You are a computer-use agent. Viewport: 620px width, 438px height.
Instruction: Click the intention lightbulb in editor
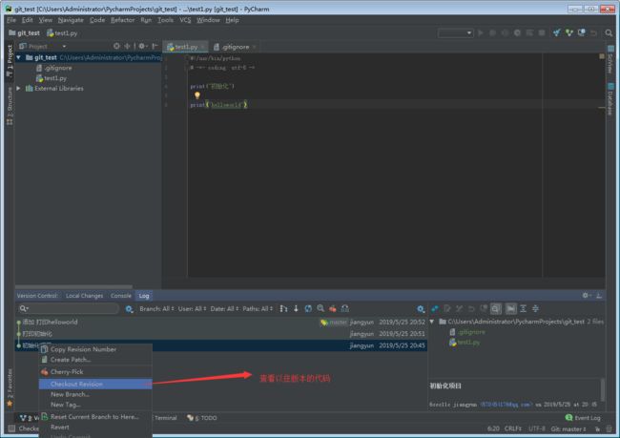point(197,95)
